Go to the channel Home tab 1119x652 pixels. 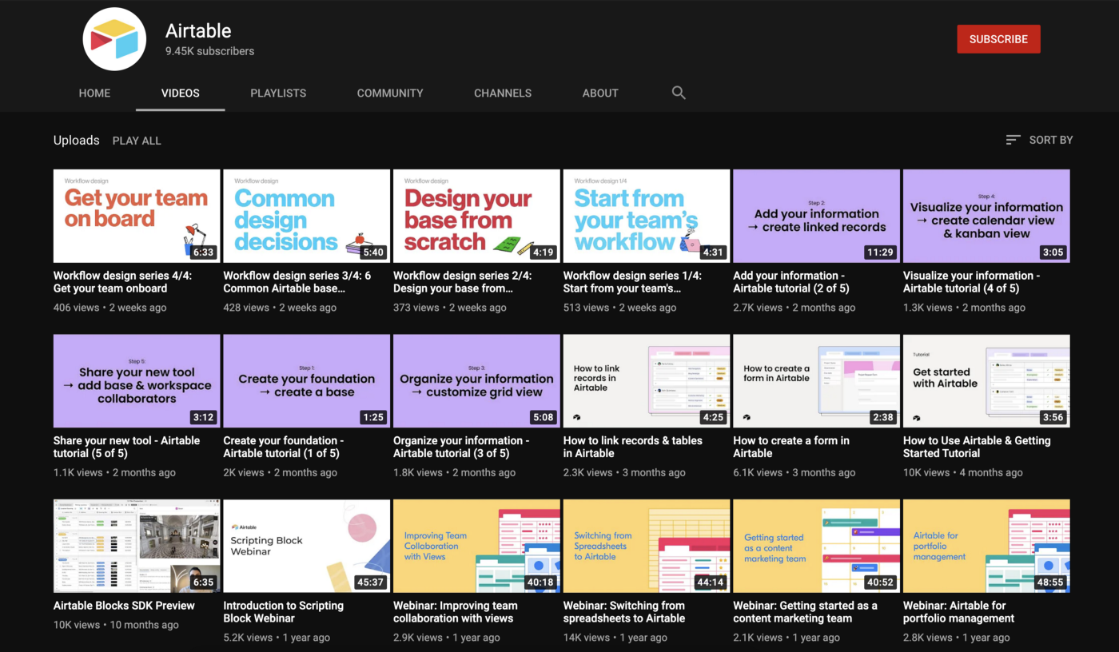(94, 93)
